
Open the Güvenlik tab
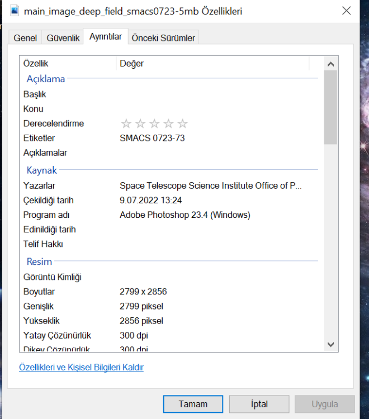pos(63,38)
